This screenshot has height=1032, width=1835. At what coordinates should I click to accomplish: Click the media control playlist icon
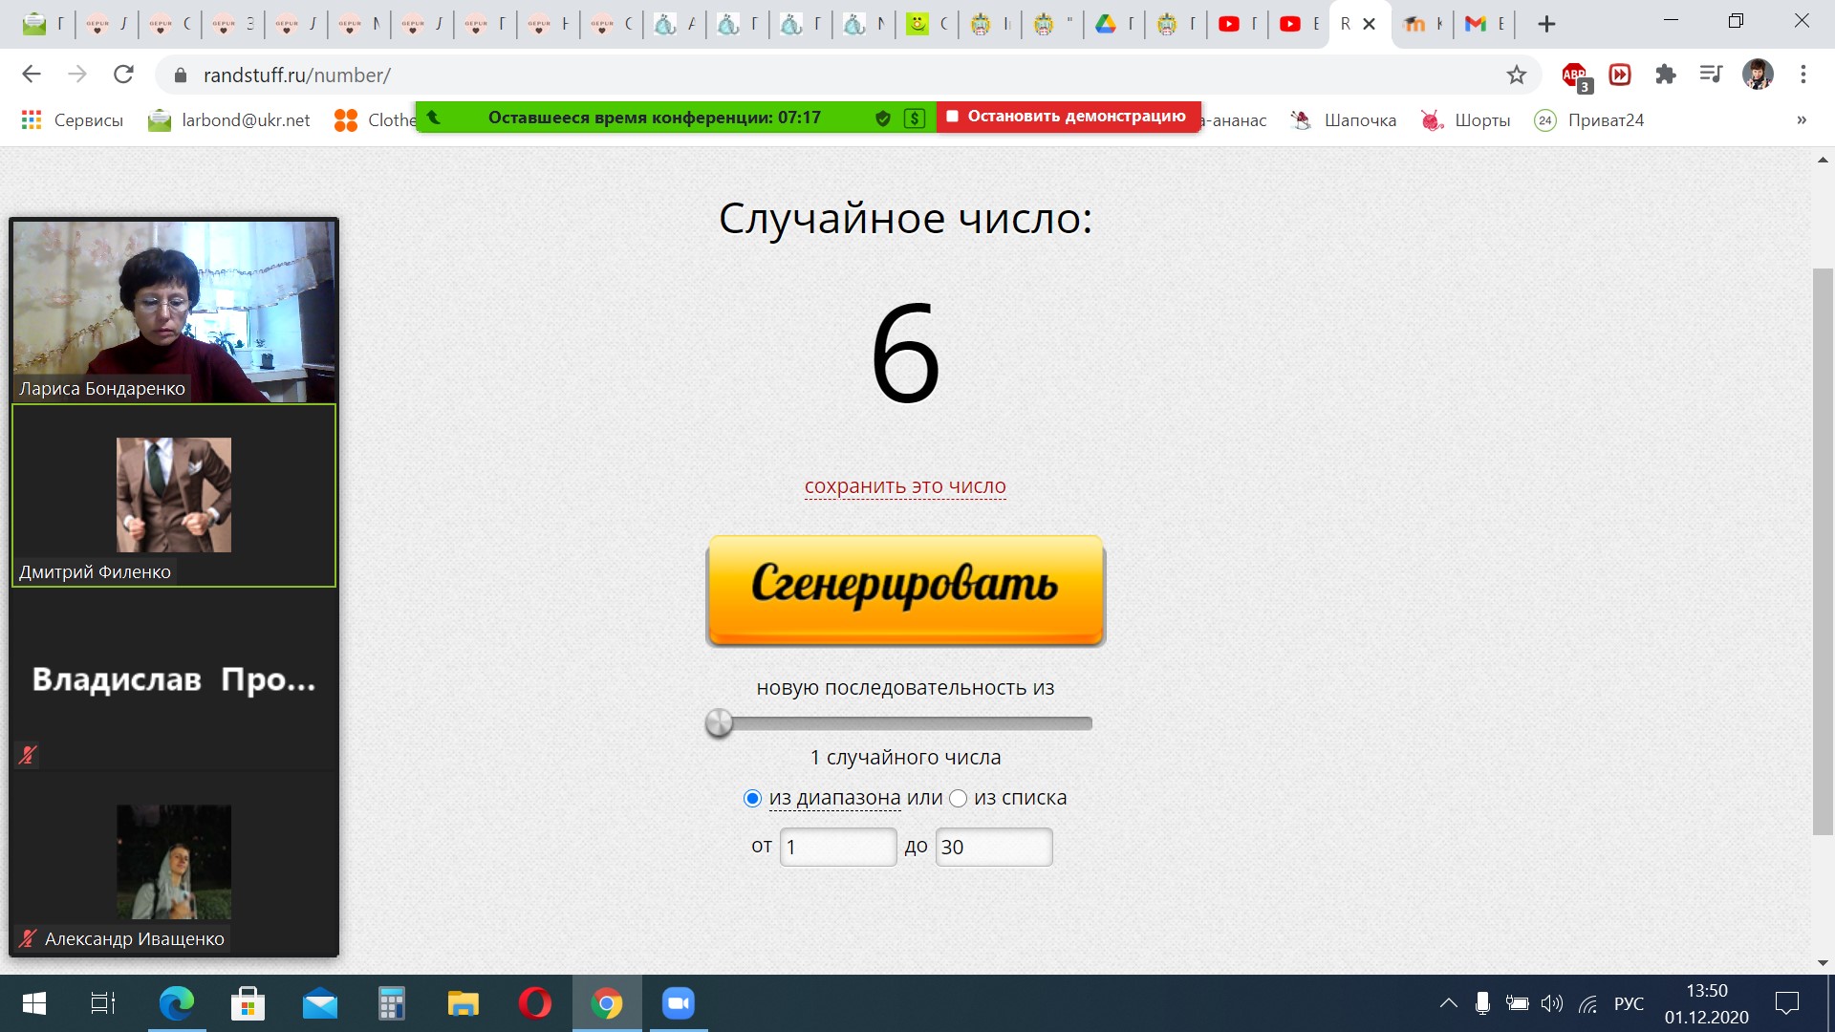tap(1711, 75)
